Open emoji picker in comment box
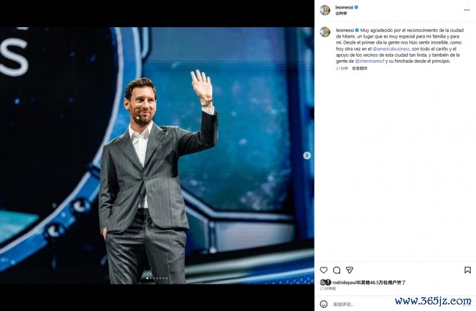Viewport: 476px width, 311px height. pos(323,304)
